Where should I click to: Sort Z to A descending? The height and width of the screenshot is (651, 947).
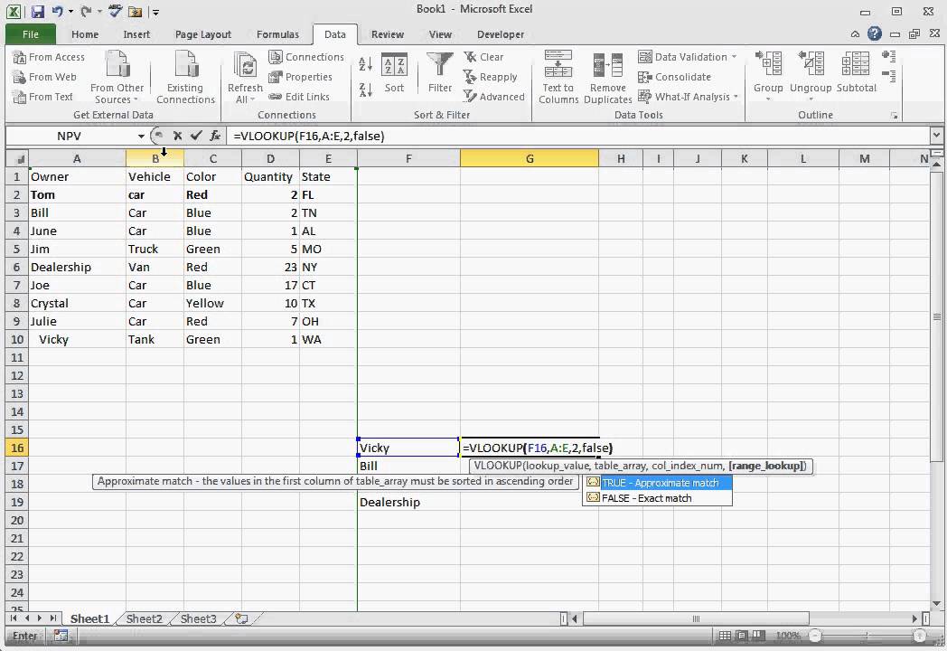365,90
